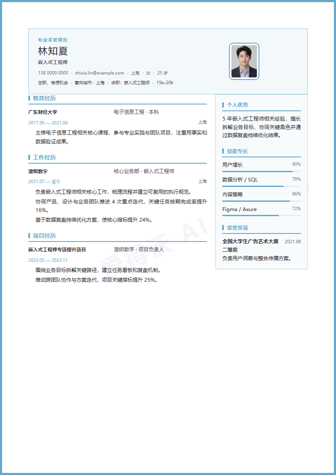
Task: Select the 技能专长 section heading
Action: [237, 151]
